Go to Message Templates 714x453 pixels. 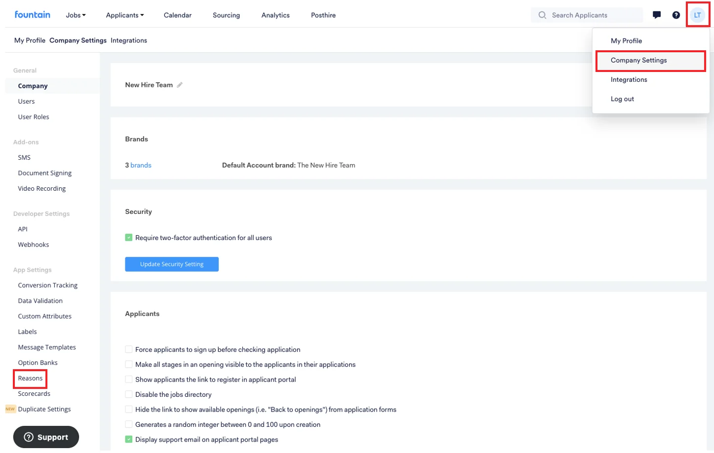[x=47, y=347]
